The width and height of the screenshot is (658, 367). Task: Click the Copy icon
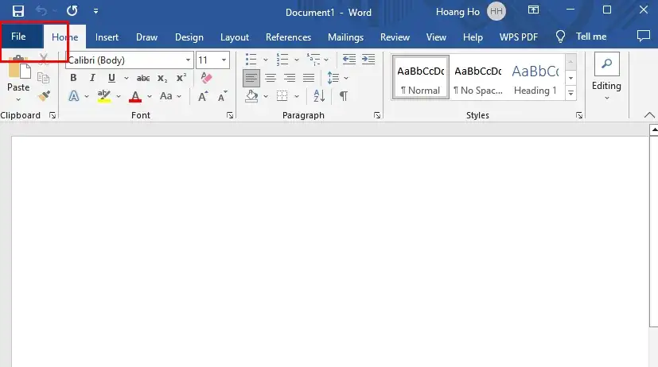[43, 78]
